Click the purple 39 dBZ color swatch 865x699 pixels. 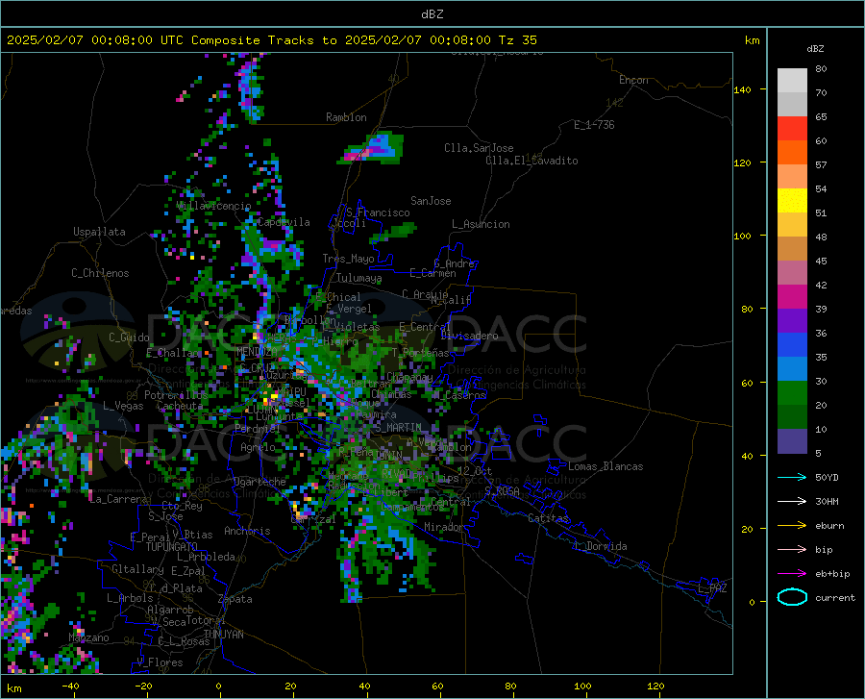coord(792,321)
